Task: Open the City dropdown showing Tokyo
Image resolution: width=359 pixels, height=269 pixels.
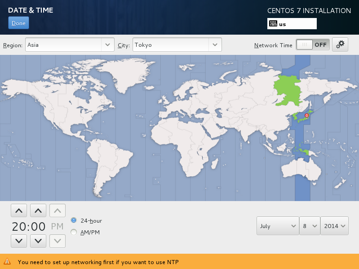Action: [177, 45]
